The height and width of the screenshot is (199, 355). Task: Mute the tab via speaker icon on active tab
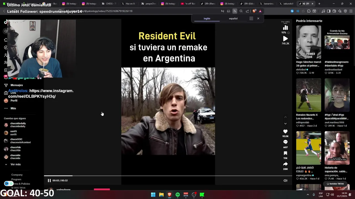click(304, 4)
